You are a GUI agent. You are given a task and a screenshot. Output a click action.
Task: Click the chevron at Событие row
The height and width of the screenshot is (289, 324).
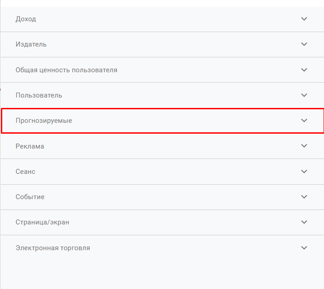[304, 197]
